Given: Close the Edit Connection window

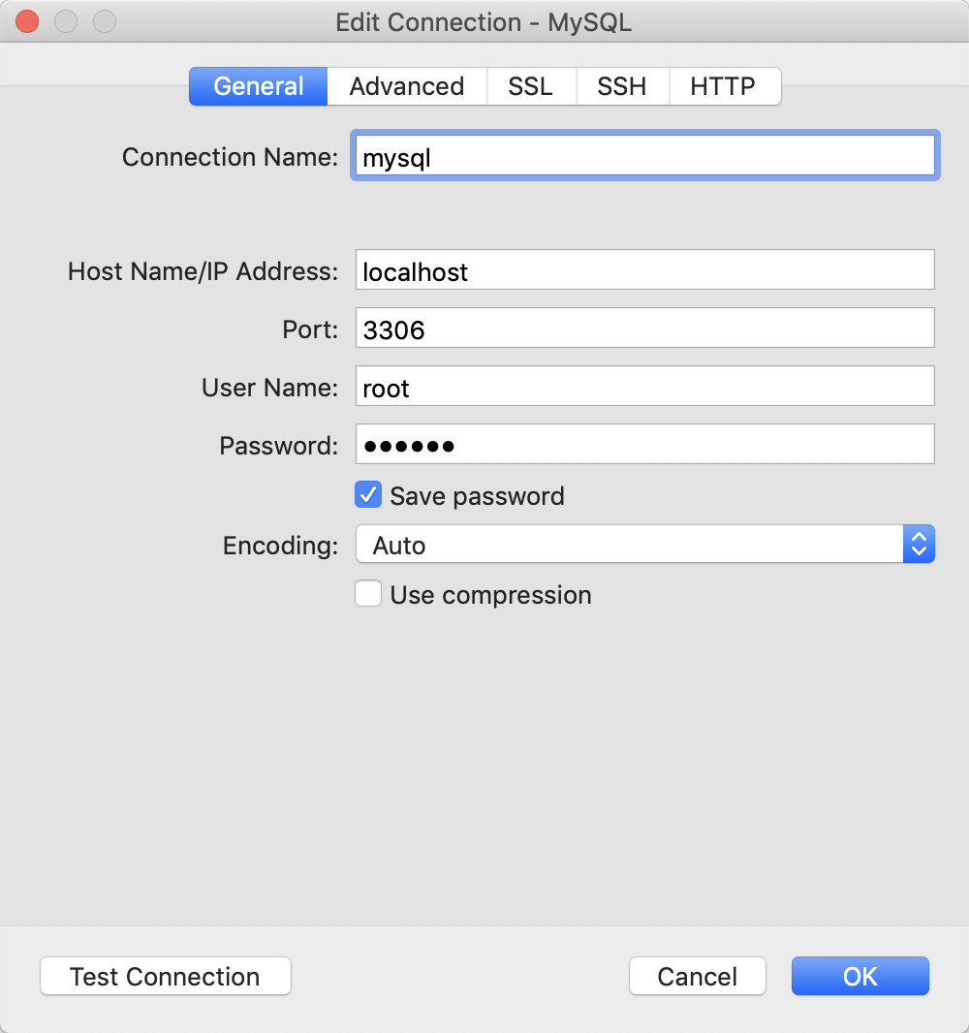Looking at the screenshot, I should (x=27, y=21).
